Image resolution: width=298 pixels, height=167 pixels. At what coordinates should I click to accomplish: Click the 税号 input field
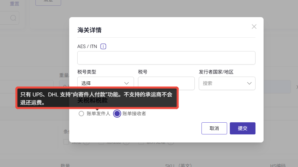click(166, 83)
